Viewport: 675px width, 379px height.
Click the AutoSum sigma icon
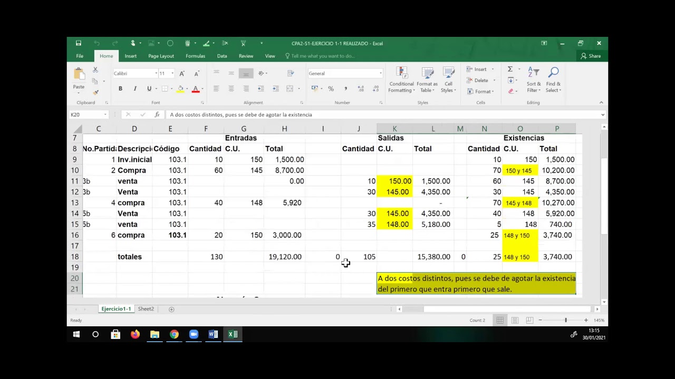click(x=510, y=69)
